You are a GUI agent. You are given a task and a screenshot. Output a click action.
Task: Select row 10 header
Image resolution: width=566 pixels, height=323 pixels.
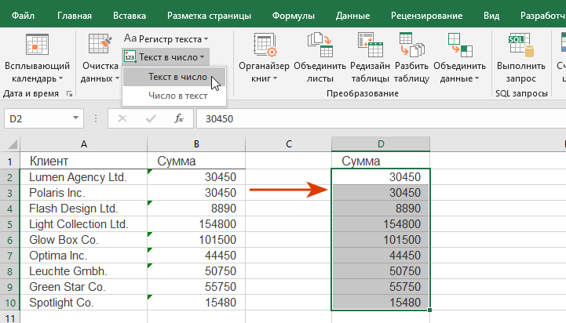(9, 303)
